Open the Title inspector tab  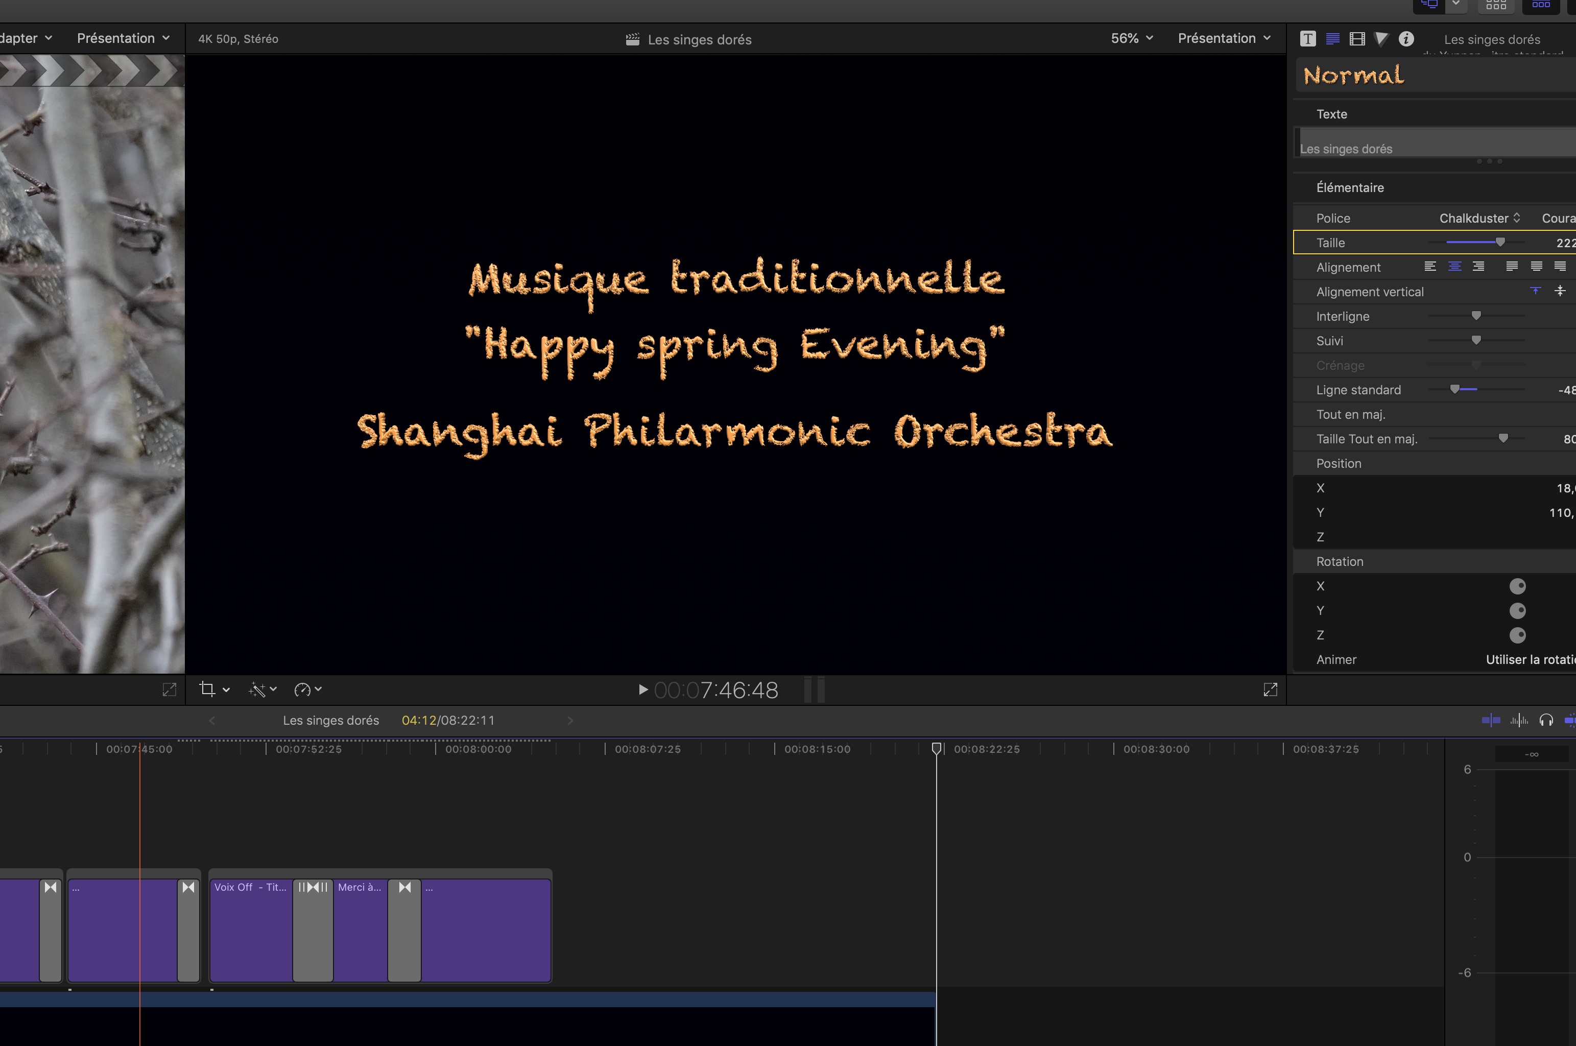(x=1308, y=39)
